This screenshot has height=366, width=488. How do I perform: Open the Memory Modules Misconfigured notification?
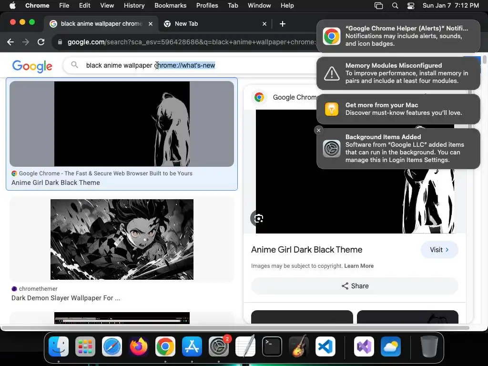point(398,73)
